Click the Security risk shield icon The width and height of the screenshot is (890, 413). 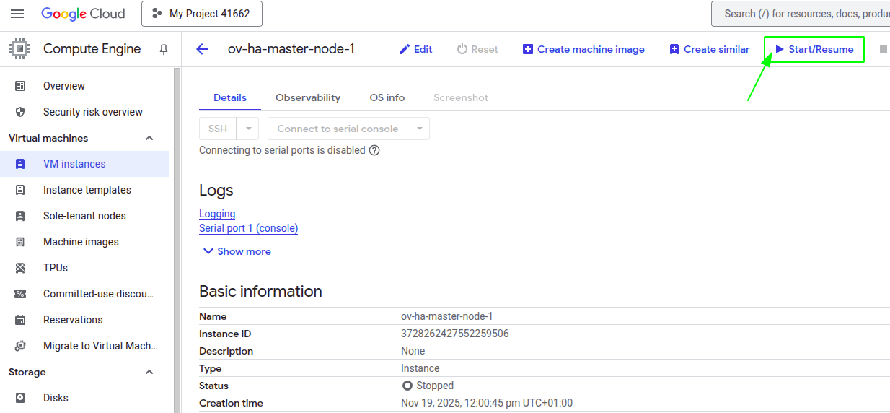pos(20,112)
